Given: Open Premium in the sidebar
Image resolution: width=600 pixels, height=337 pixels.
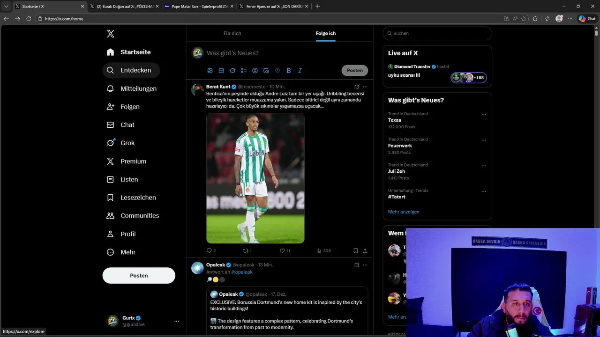Looking at the screenshot, I should click(x=127, y=161).
